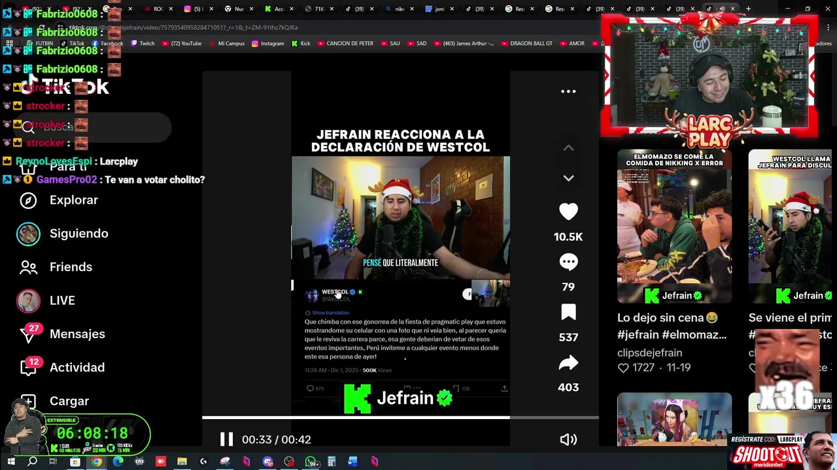837x470 pixels.
Task: Open comments via the speech bubble icon
Action: tap(568, 262)
